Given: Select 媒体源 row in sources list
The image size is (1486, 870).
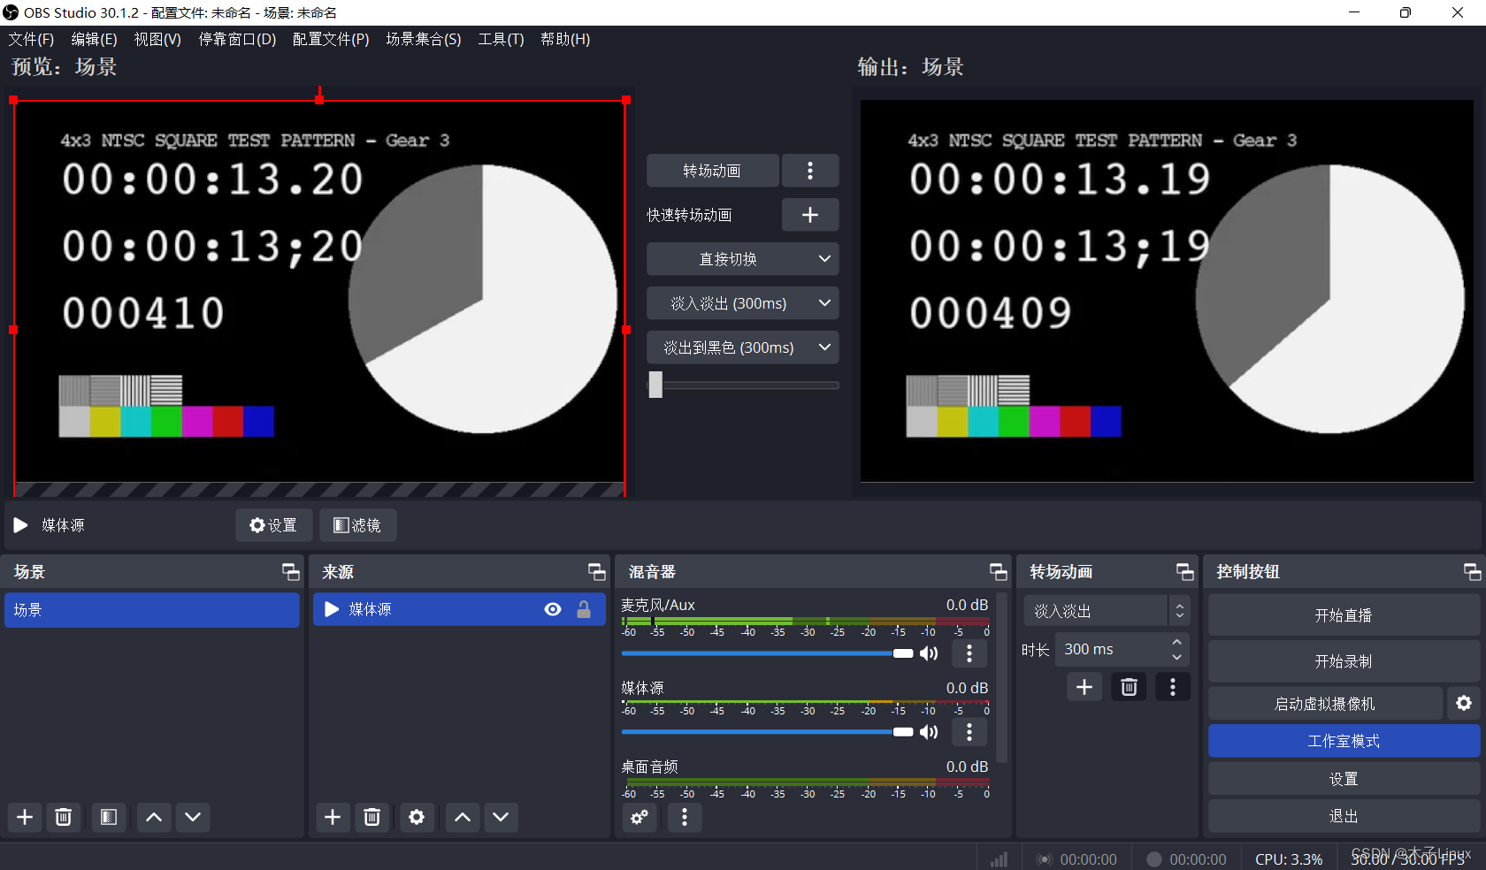Looking at the screenshot, I should tap(459, 609).
